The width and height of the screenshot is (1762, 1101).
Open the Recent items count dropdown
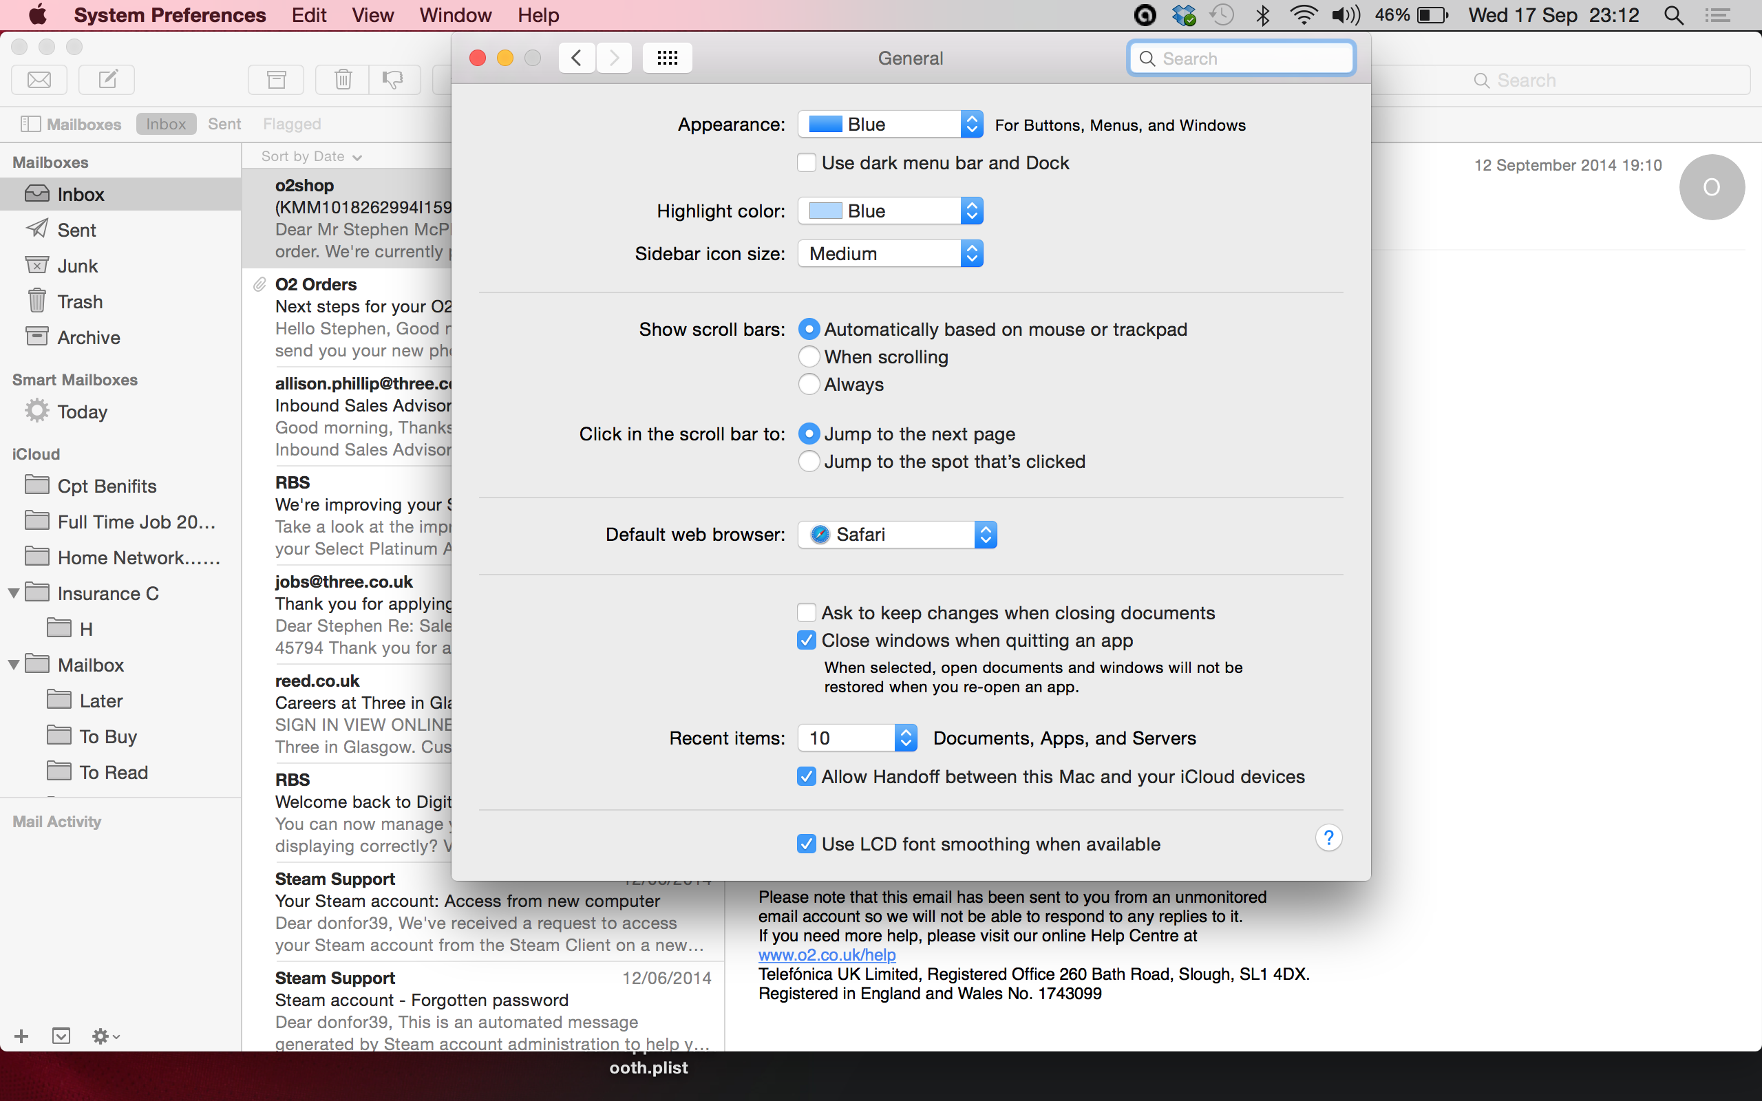tap(857, 738)
